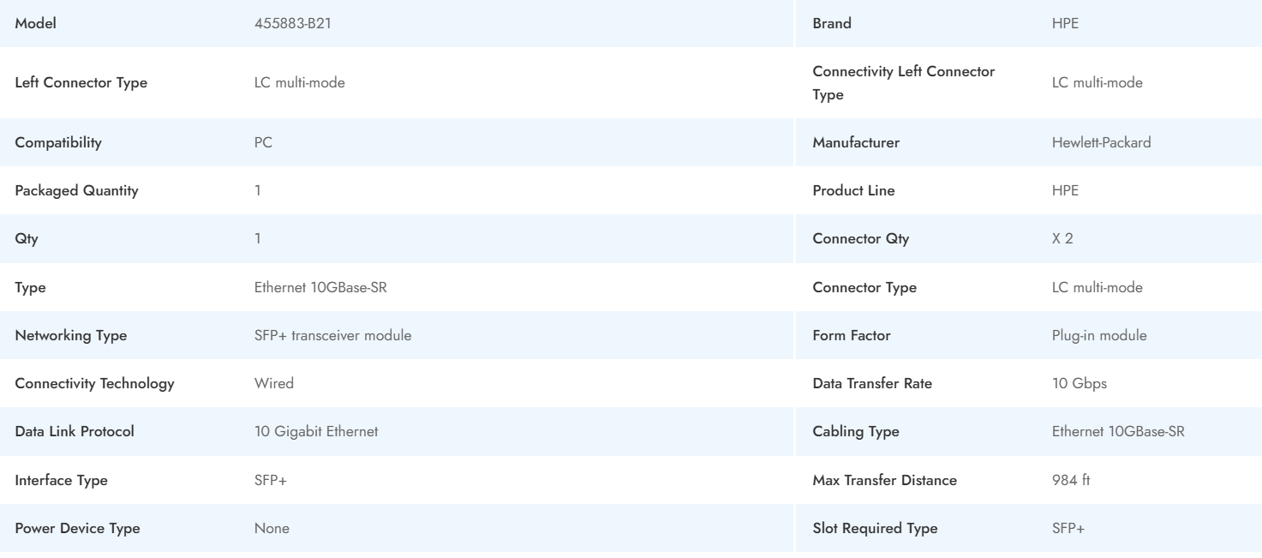
Task: Click the Networking Type label
Action: 70,336
